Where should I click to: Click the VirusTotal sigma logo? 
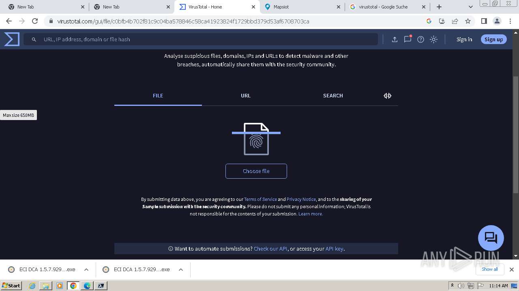pyautogui.click(x=12, y=39)
